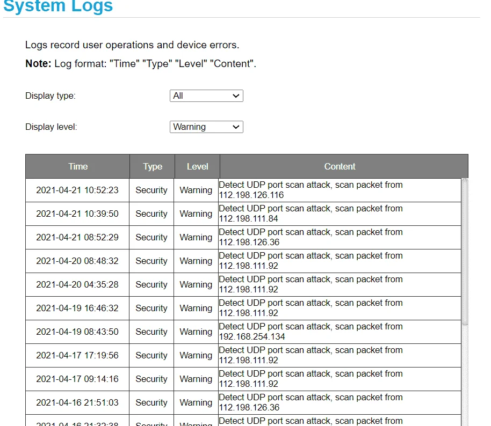Image resolution: width=491 pixels, height=426 pixels.
Task: Select log time 2021-04-17 09:14:16
Action: pyautogui.click(x=77, y=379)
